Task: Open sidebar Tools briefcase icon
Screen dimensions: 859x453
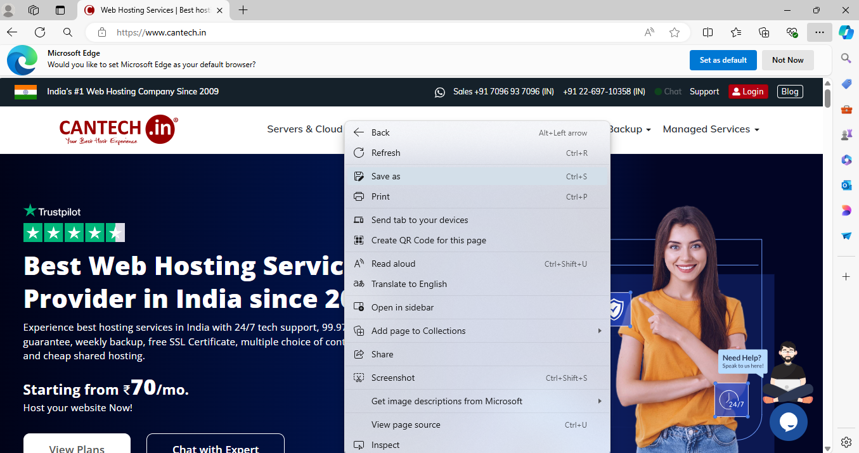Action: [x=846, y=109]
